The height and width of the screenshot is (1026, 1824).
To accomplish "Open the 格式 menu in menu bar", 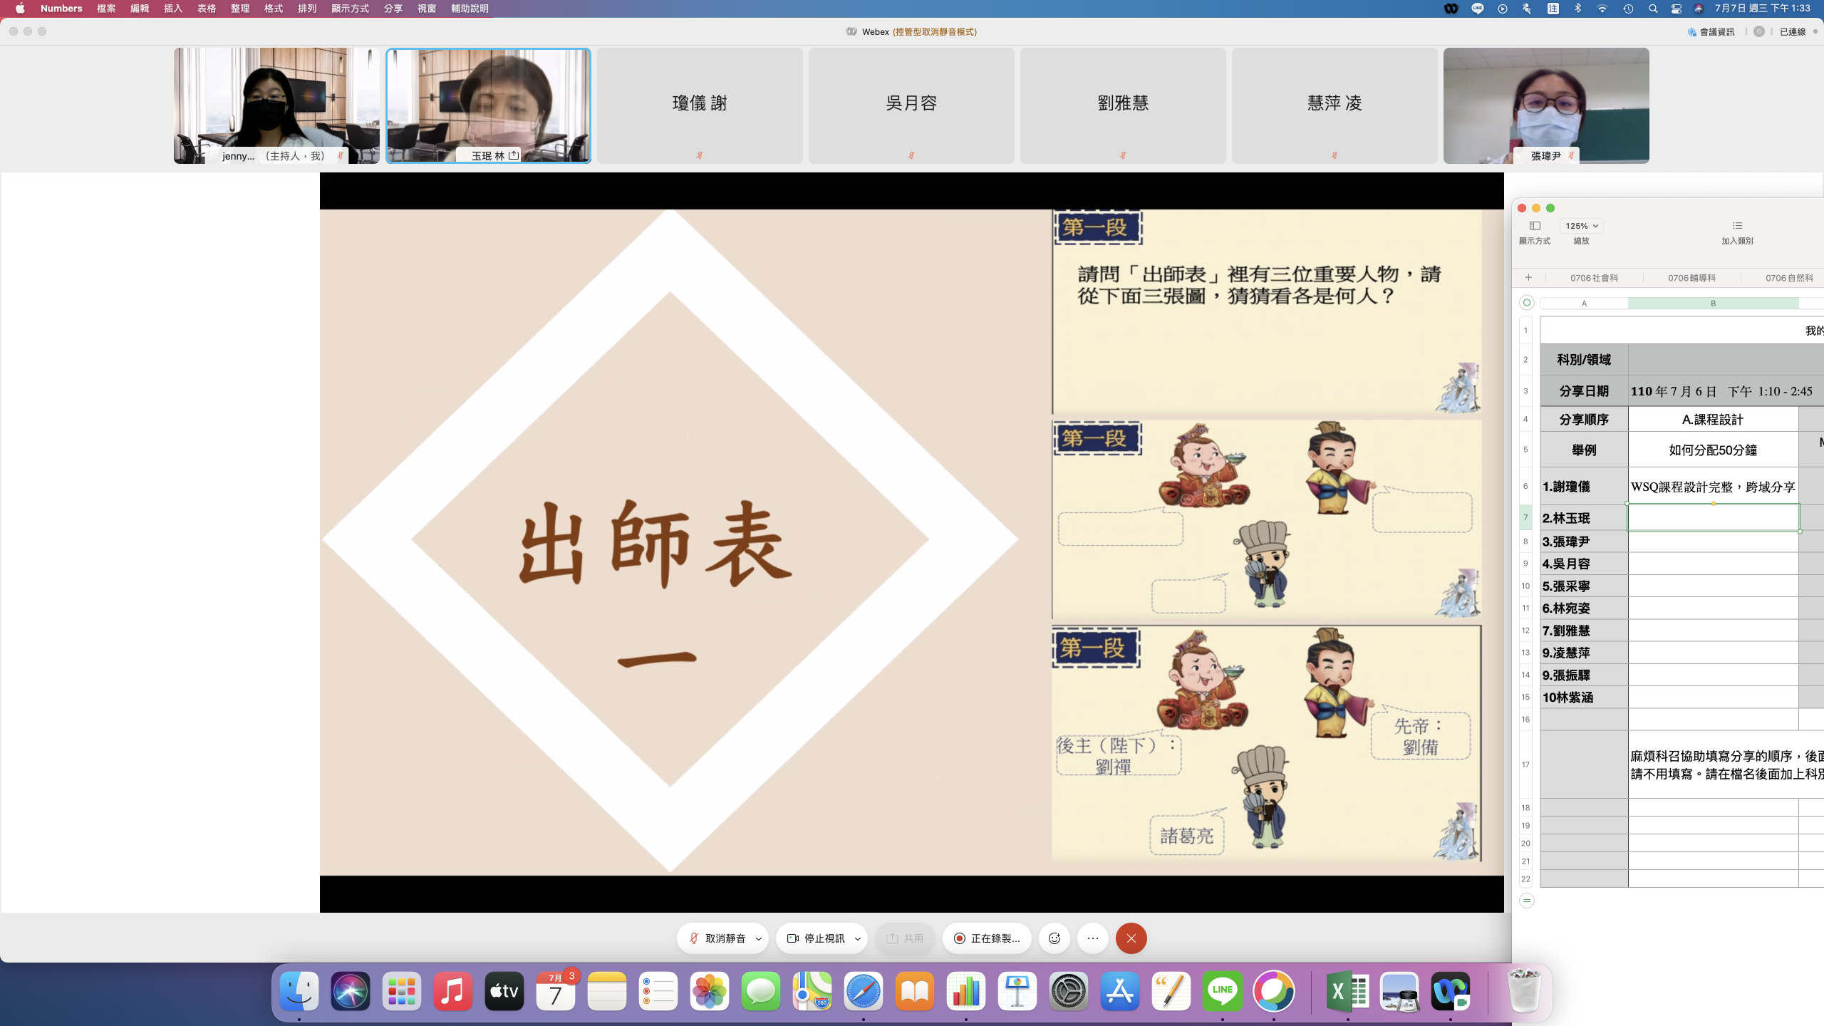I will (273, 9).
